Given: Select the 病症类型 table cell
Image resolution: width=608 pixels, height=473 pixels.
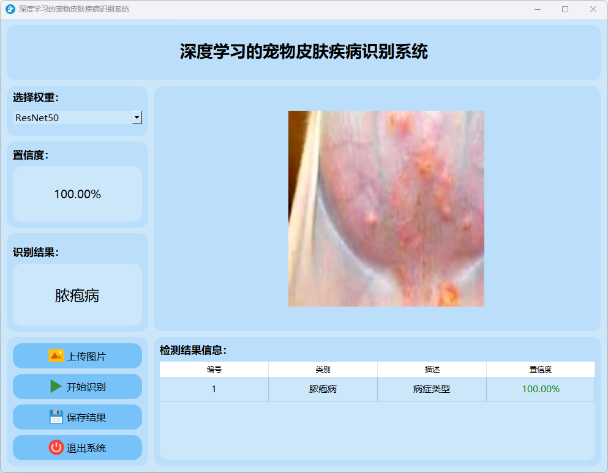Looking at the screenshot, I should (432, 389).
